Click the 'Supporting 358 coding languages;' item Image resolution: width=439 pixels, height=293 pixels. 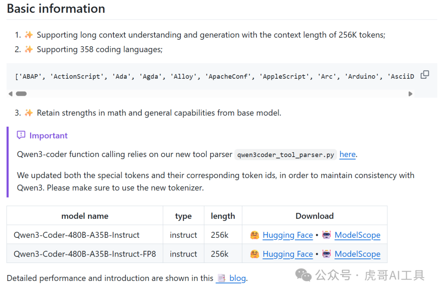[100, 50]
